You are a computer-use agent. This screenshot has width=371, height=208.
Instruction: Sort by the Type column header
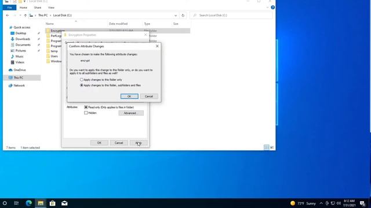[x=147, y=24]
